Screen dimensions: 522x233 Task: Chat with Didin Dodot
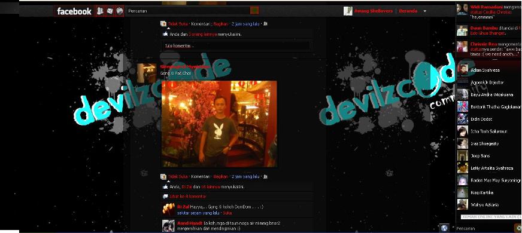click(489, 119)
